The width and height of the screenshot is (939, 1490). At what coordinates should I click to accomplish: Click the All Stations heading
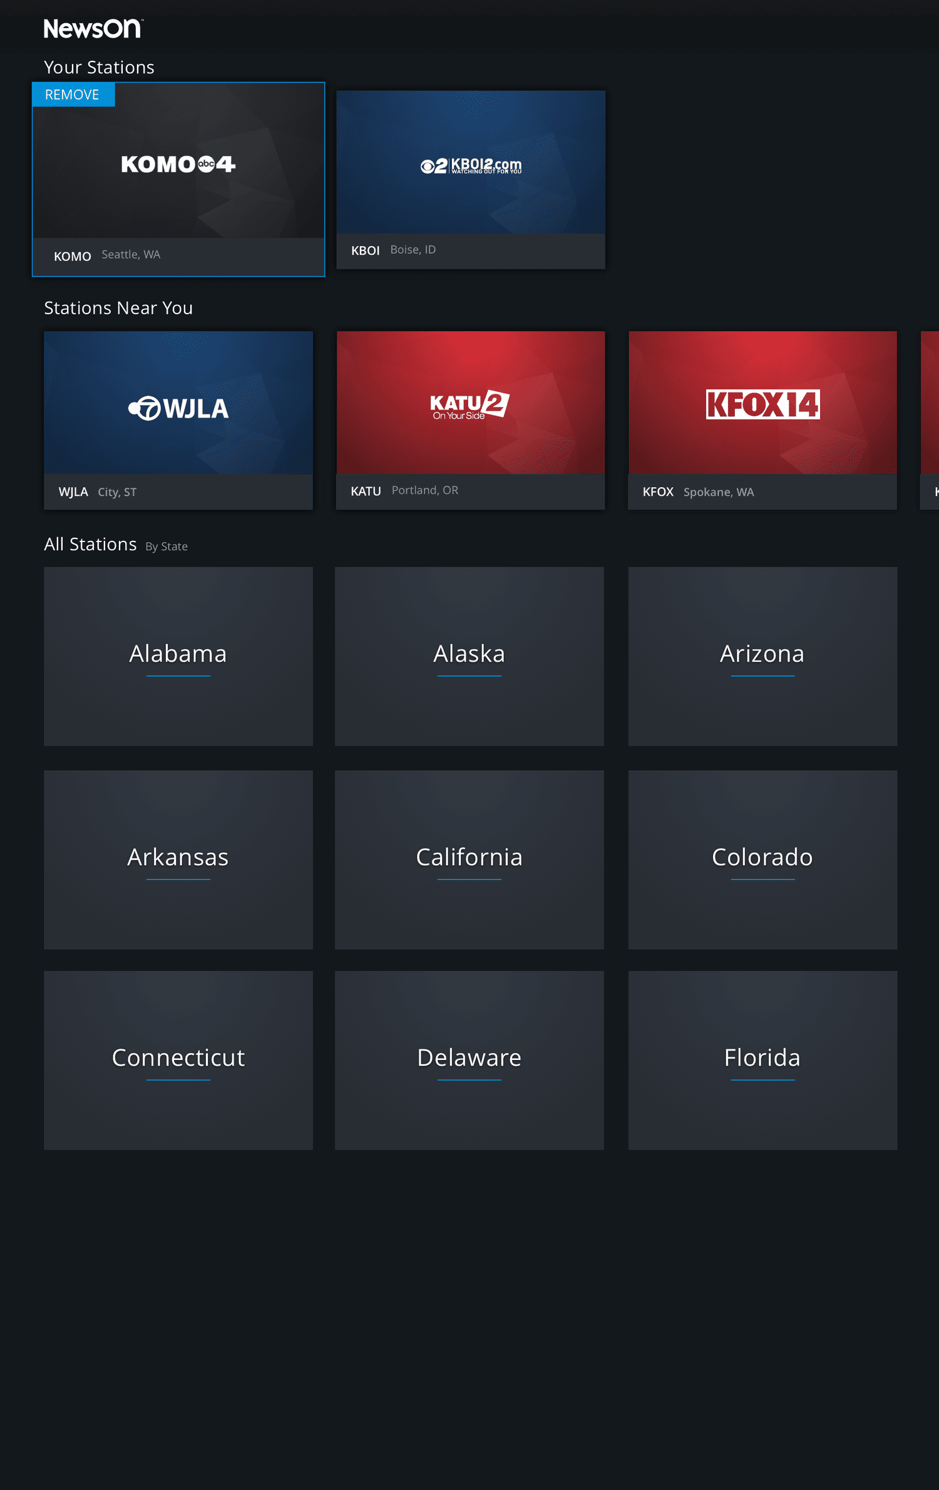pos(90,544)
